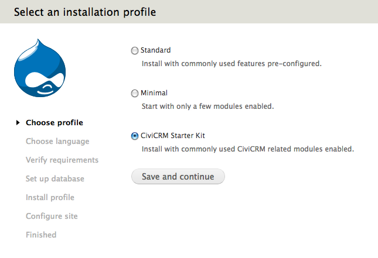Click the CiviCRM Starter Kit label text
Image resolution: width=378 pixels, height=258 pixels.
[173, 136]
